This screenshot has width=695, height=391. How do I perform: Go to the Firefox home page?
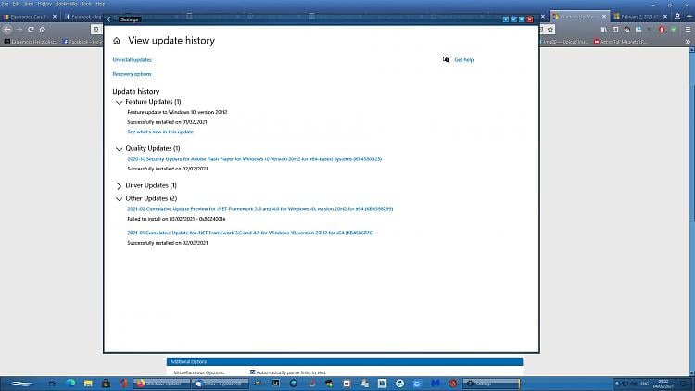click(43, 30)
